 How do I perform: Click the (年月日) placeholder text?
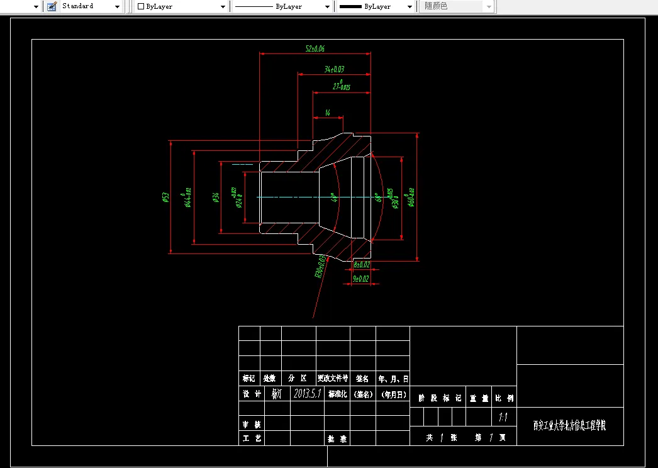click(394, 394)
